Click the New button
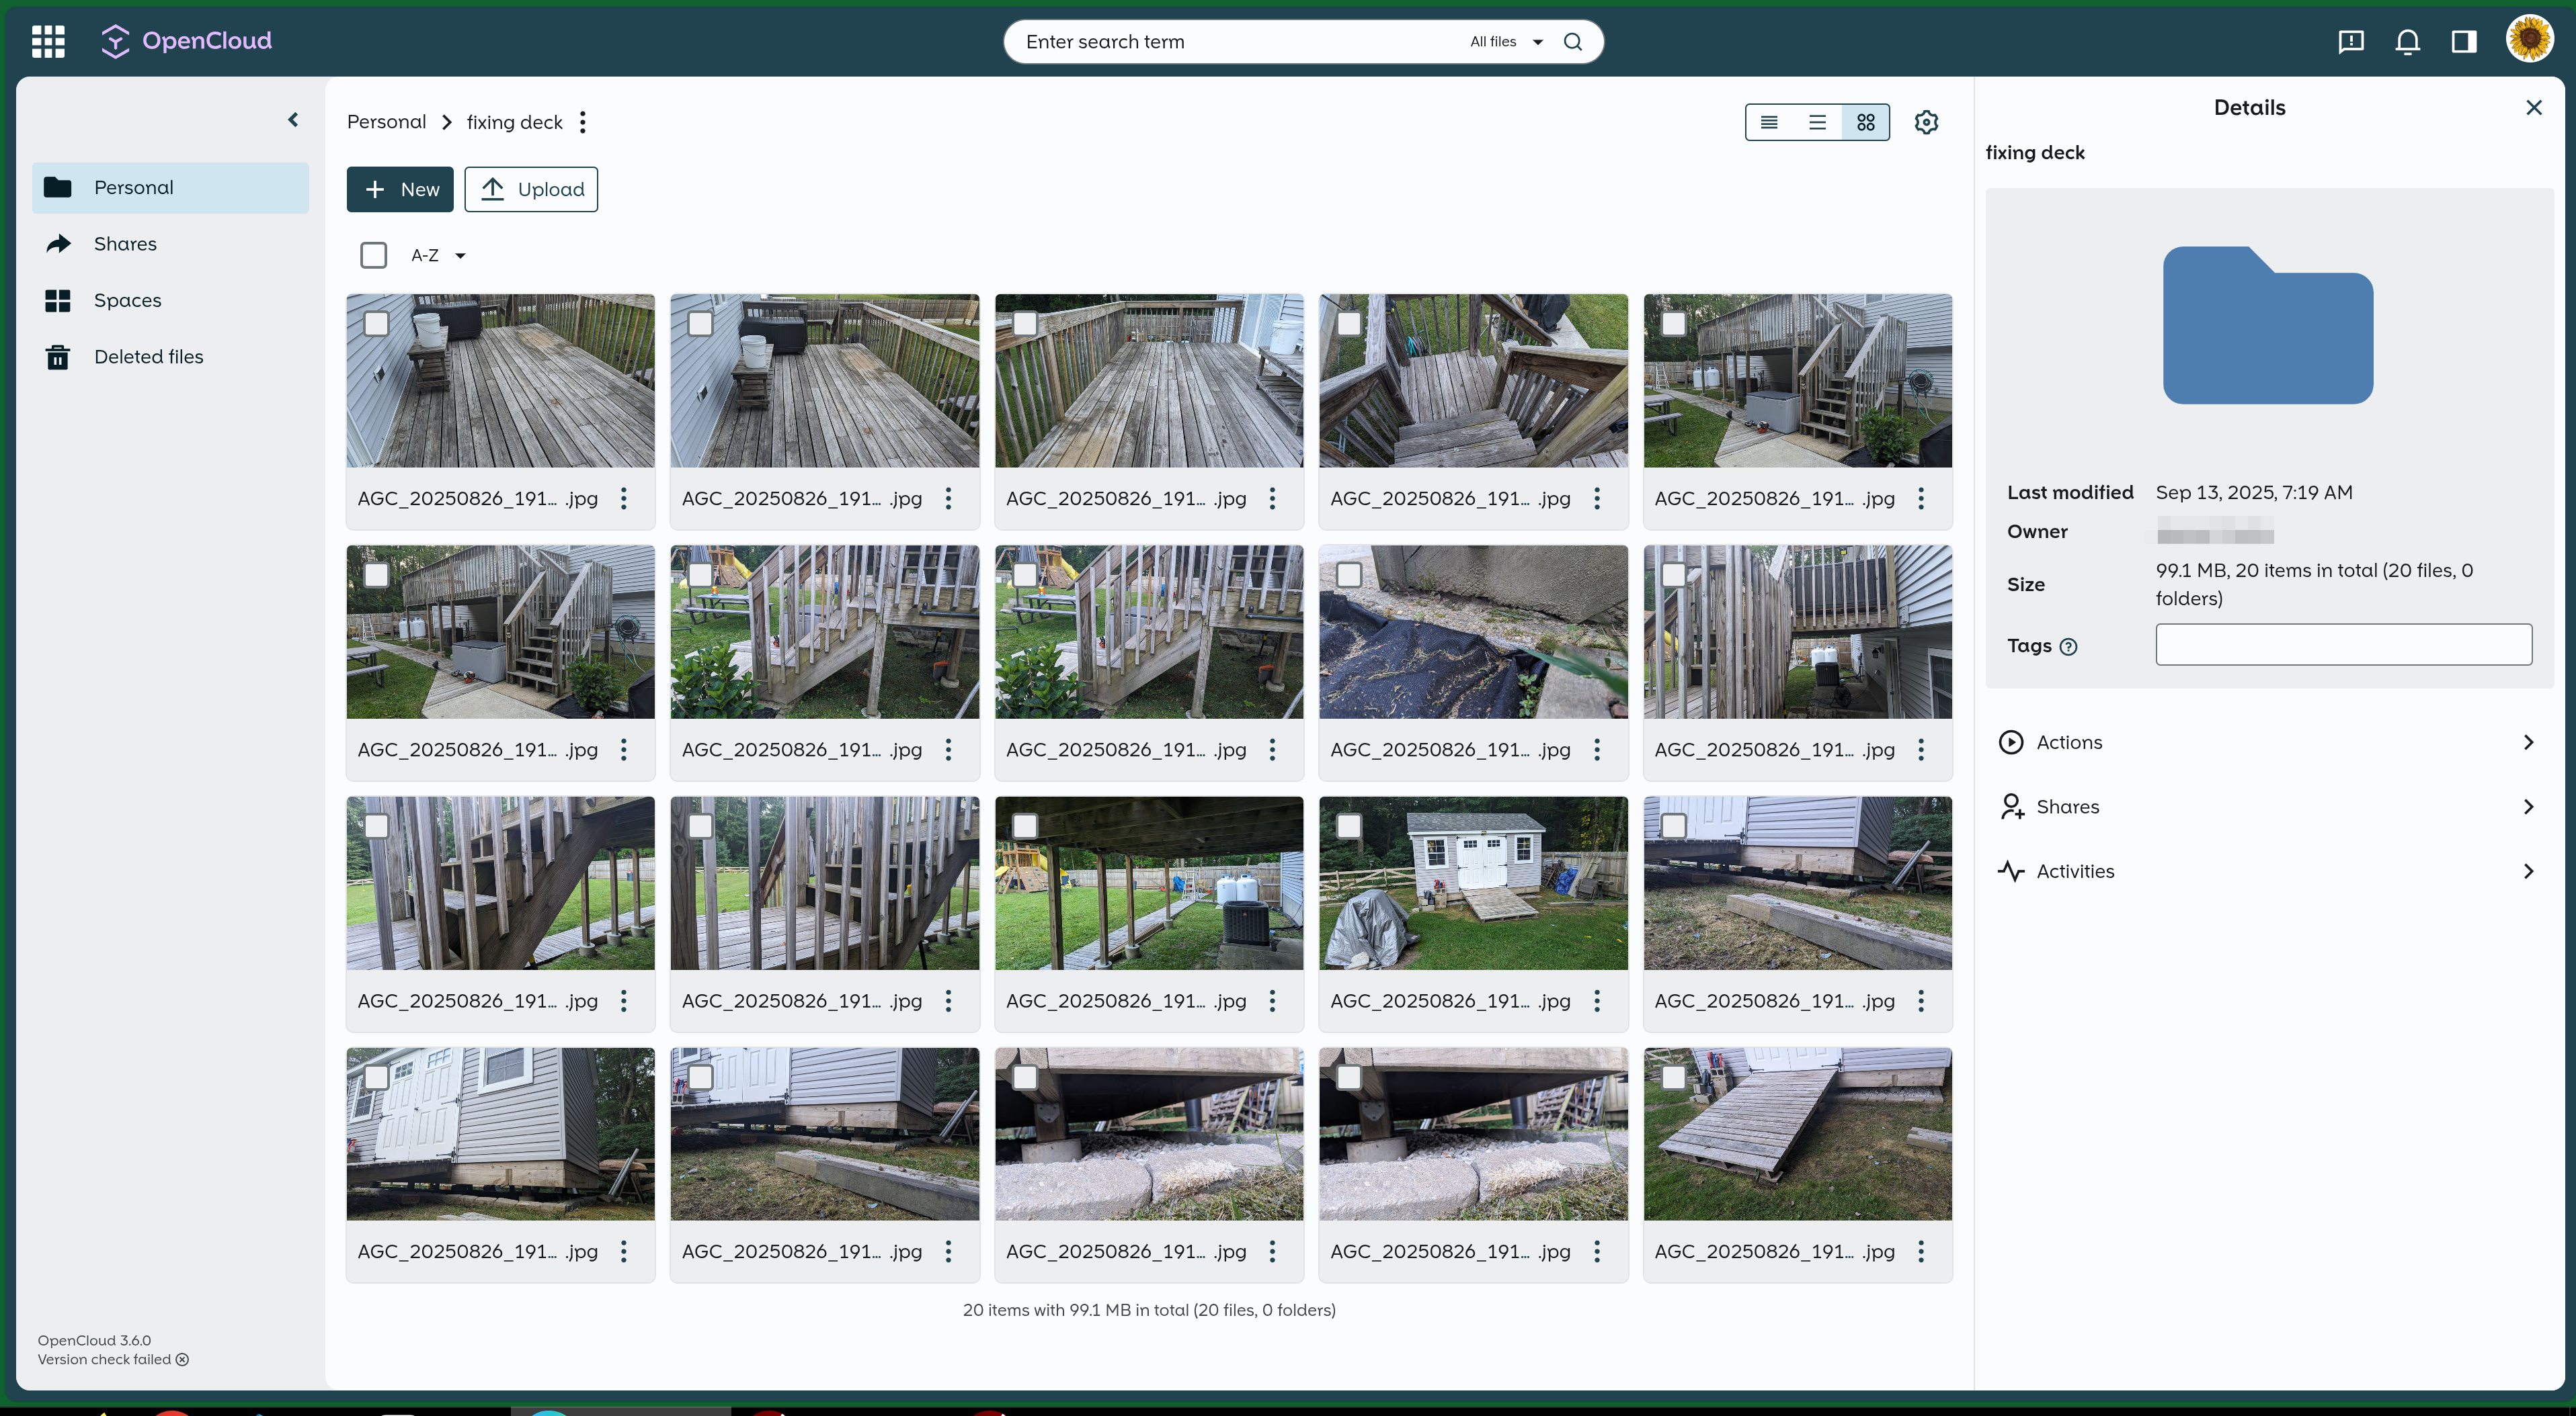 399,189
